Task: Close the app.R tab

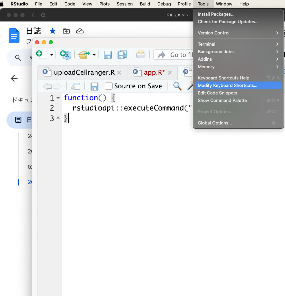Action: tap(170, 73)
